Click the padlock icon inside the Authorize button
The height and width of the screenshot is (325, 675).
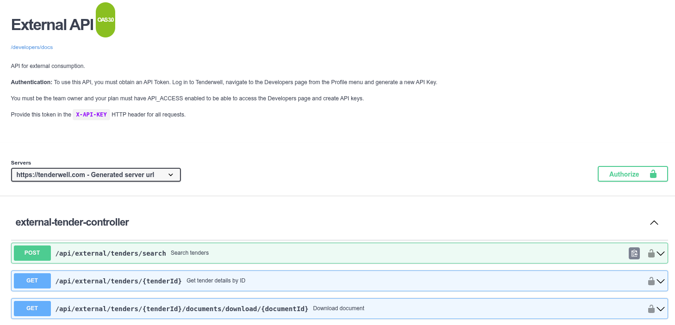tap(653, 174)
